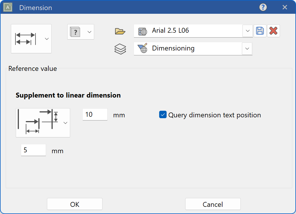Click the layer stack icon
This screenshot has width=296, height=214.
click(120, 49)
